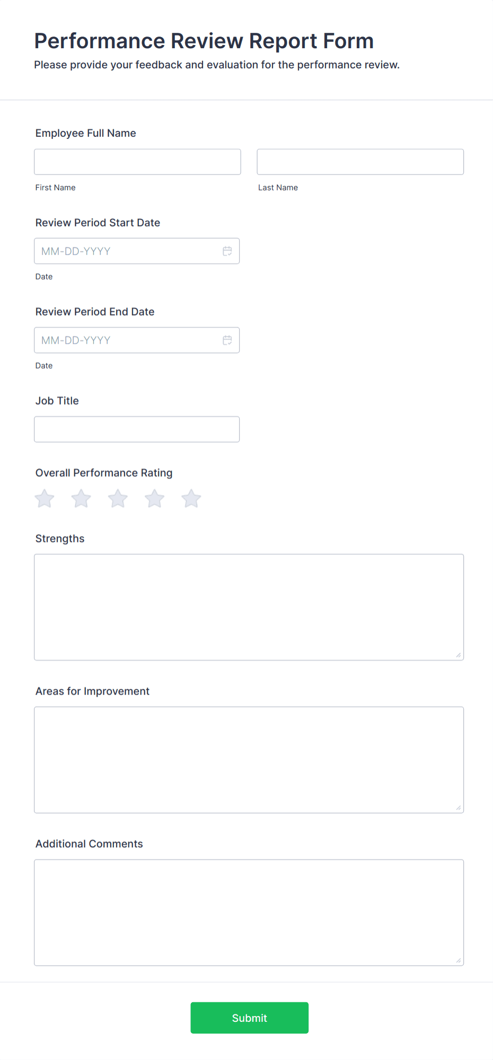Screen dimensions: 493x1060
Task: Open the Review Period Start Date calendar picker
Action: [227, 251]
